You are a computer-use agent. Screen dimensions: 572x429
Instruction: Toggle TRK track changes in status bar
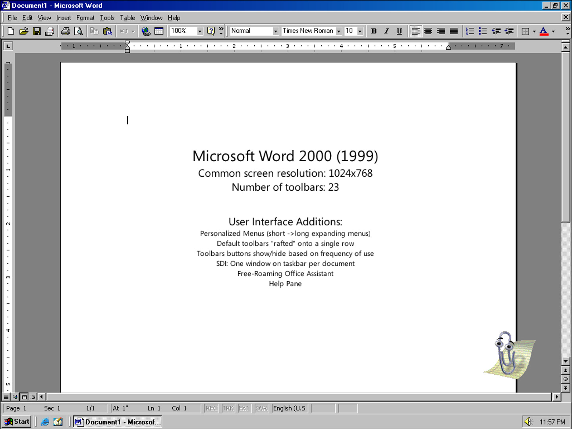(228, 408)
